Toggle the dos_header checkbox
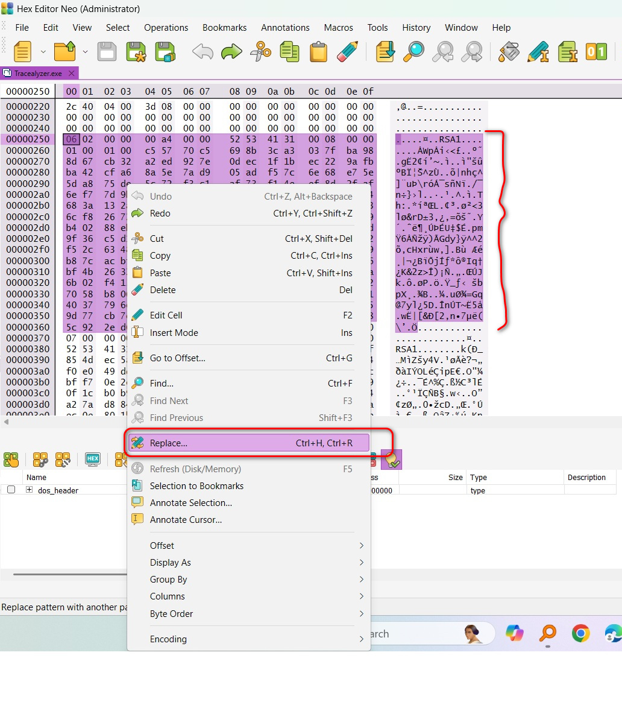Screen dimensions: 622x705 tap(11, 490)
